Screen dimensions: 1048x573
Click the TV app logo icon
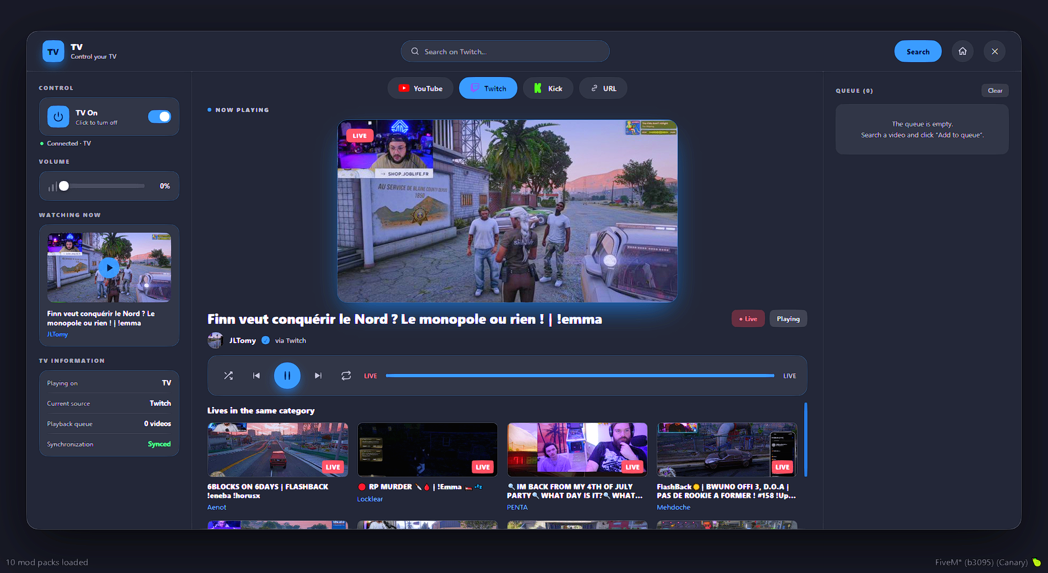(53, 52)
